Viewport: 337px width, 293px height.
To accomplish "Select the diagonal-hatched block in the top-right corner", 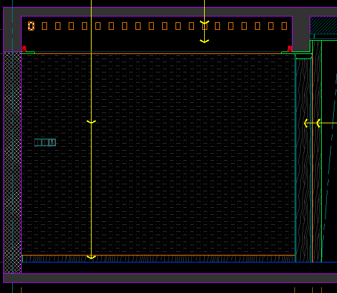I will pyautogui.click(x=324, y=25).
